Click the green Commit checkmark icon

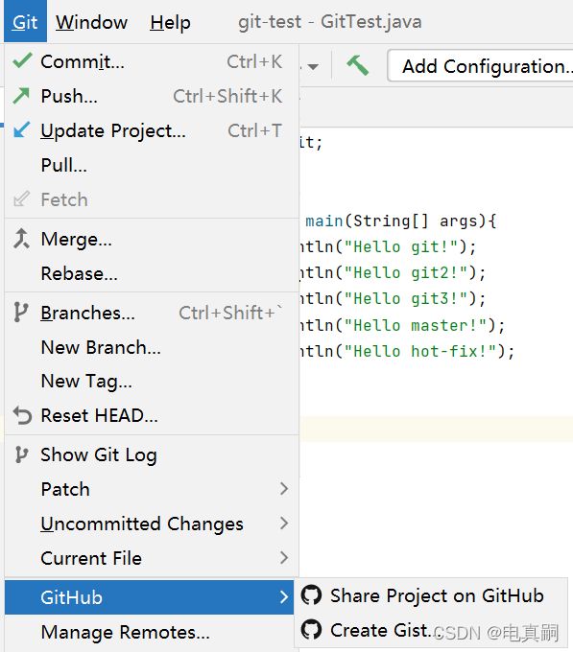tap(22, 60)
